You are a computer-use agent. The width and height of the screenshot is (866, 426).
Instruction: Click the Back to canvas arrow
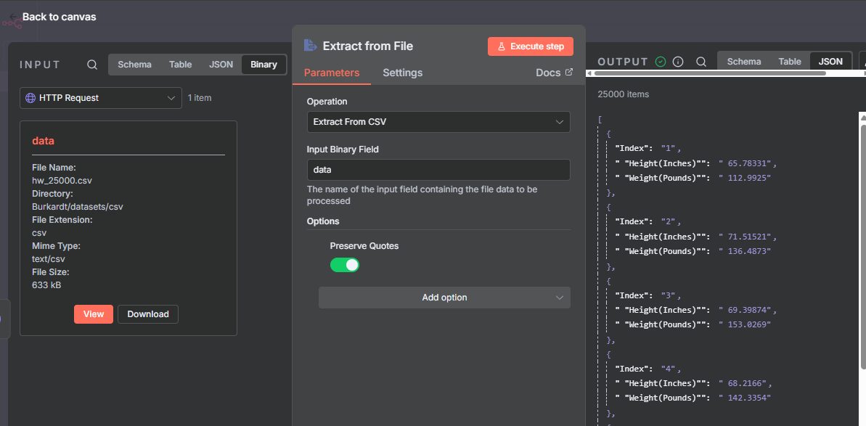tap(12, 17)
